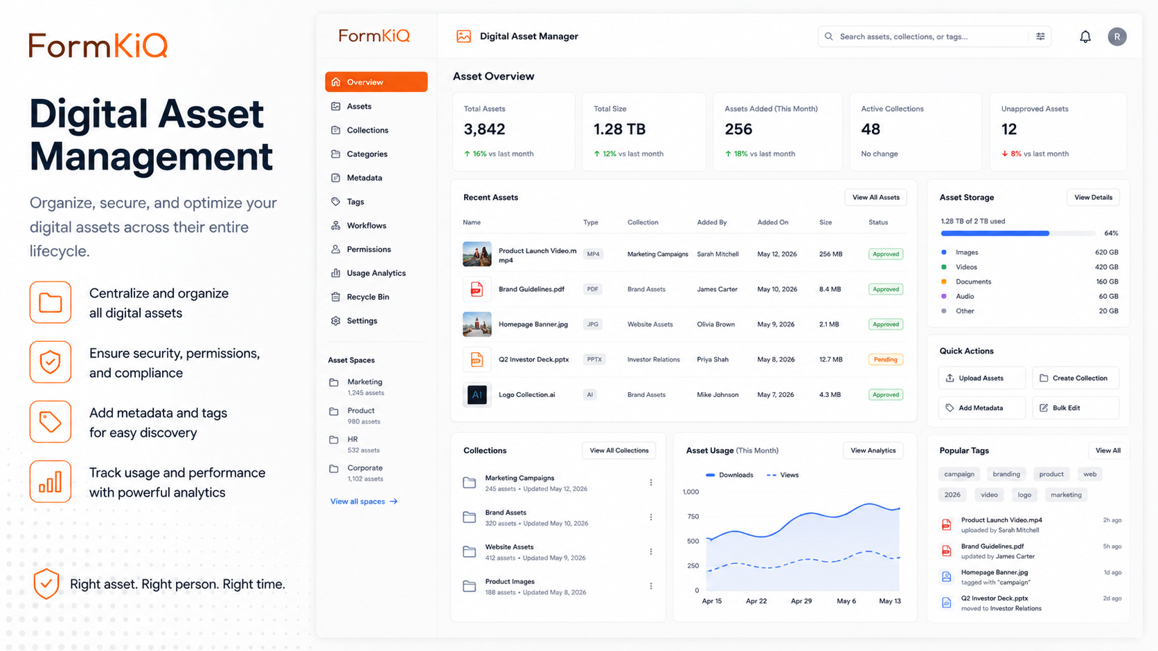
Task: Open options for Marketing Campaigns collection
Action: pyautogui.click(x=651, y=482)
